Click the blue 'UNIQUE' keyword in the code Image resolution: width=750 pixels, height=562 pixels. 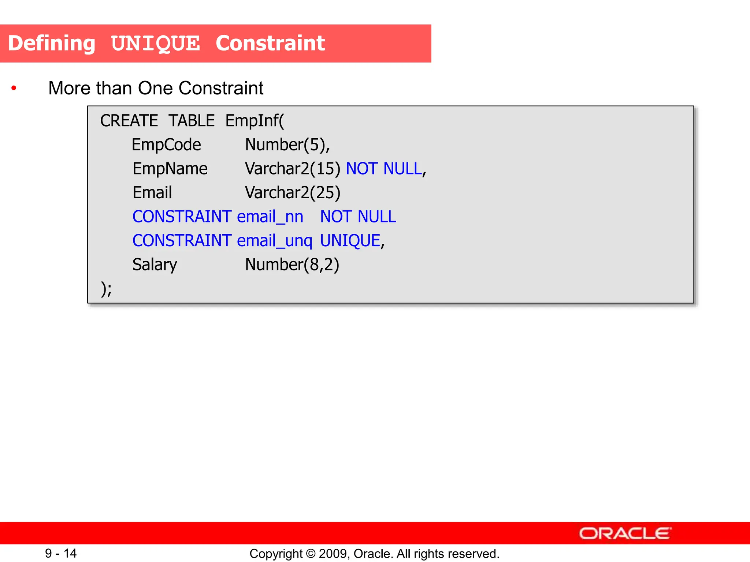pyautogui.click(x=350, y=241)
